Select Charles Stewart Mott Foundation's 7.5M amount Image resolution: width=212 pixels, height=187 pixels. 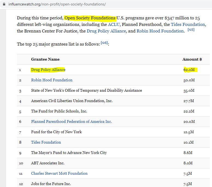click(188, 174)
